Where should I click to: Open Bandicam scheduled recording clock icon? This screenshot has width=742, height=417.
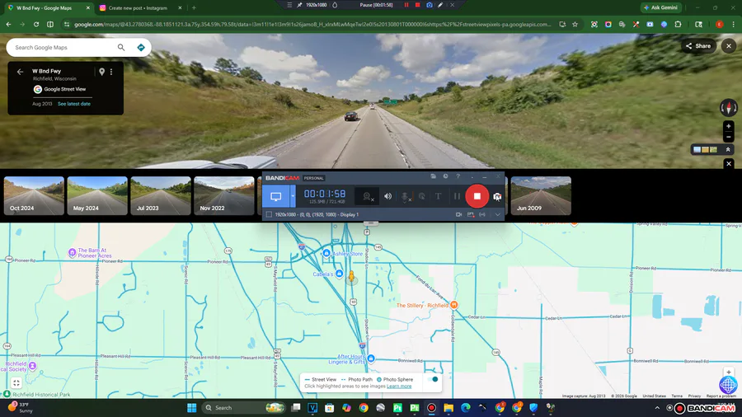pos(445,176)
